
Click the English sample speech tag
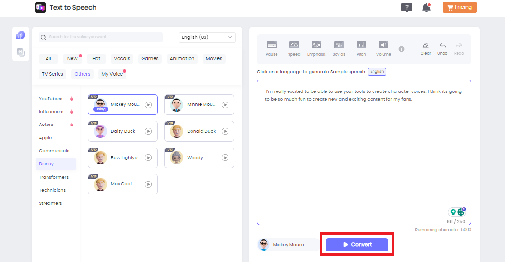pyautogui.click(x=377, y=72)
